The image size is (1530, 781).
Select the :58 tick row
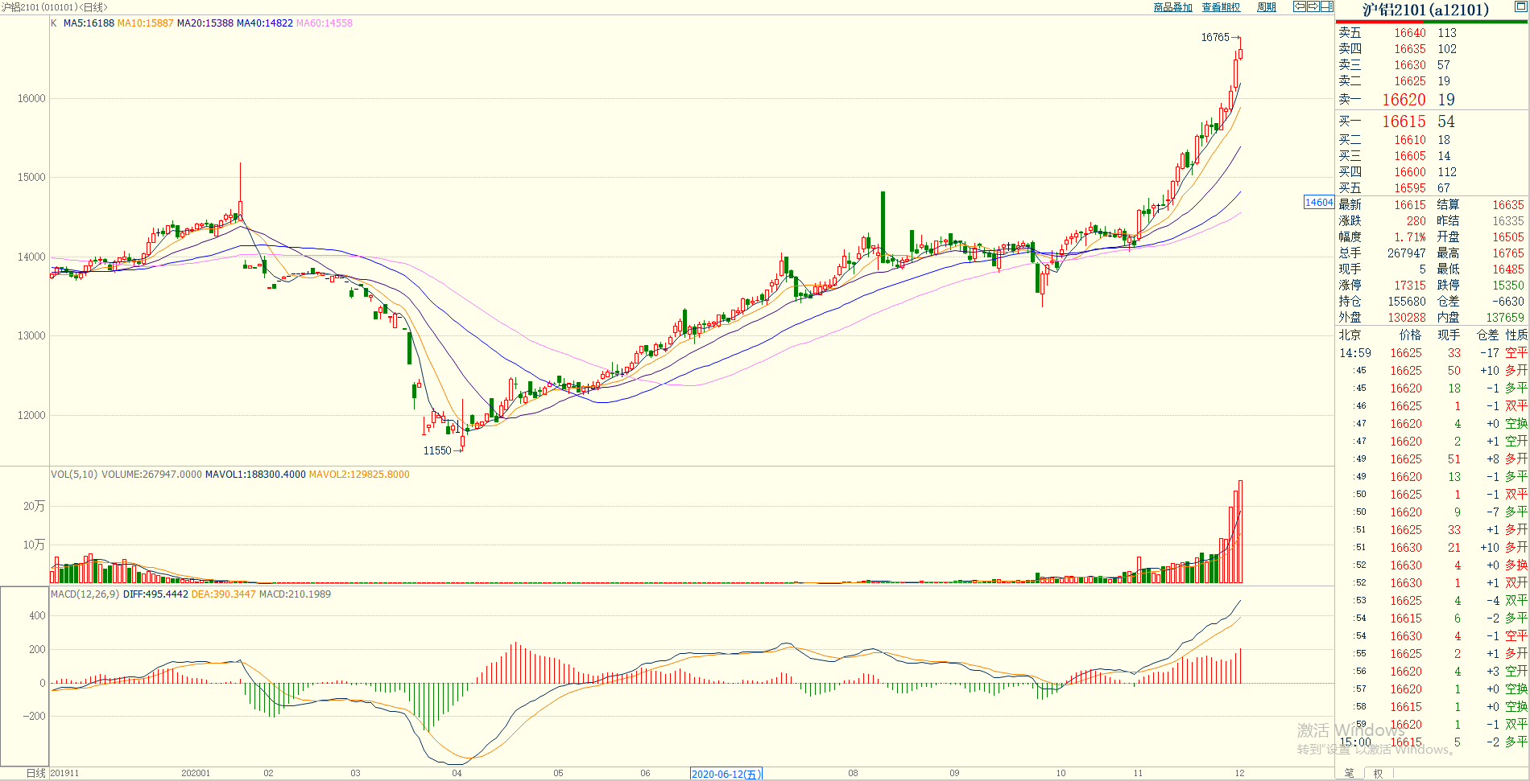1433,707
